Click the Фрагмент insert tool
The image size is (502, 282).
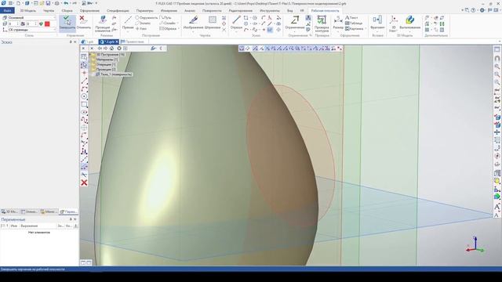tap(377, 23)
